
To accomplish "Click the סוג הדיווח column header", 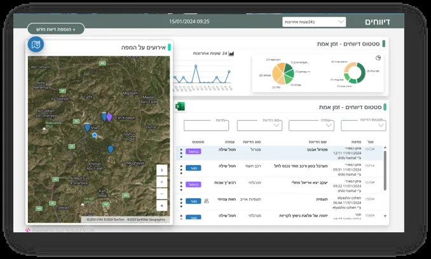I will click(x=252, y=142).
